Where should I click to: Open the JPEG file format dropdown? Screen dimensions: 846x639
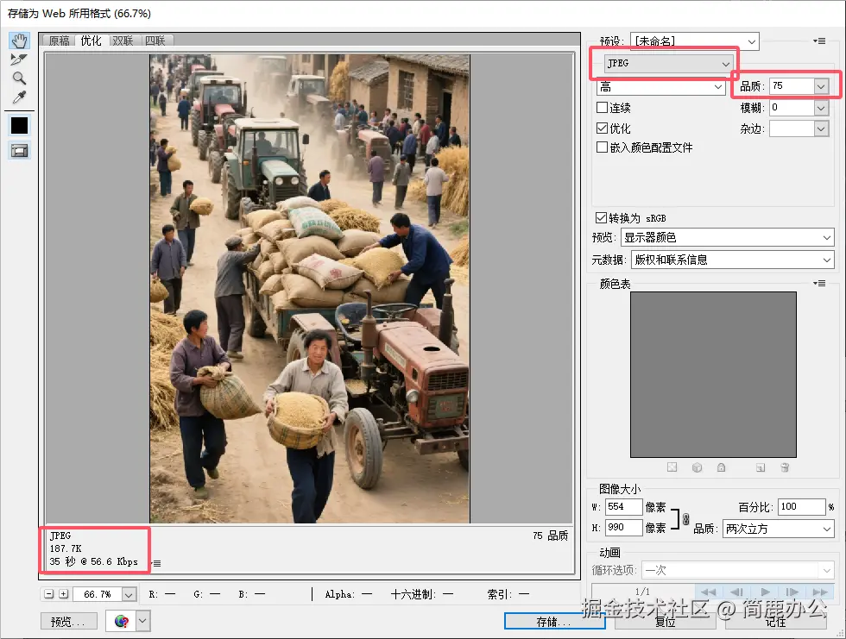click(669, 64)
